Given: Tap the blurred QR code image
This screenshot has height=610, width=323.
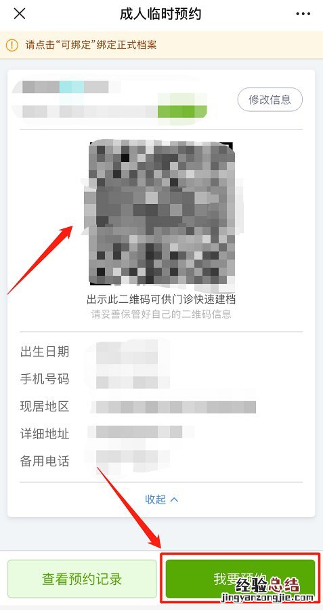Looking at the screenshot, I should (162, 212).
